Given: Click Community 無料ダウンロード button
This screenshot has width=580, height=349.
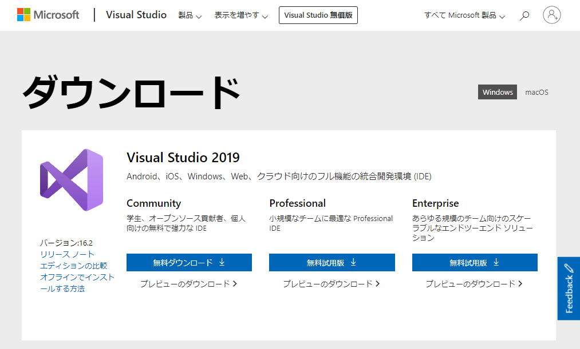Looking at the screenshot, I should 189,262.
